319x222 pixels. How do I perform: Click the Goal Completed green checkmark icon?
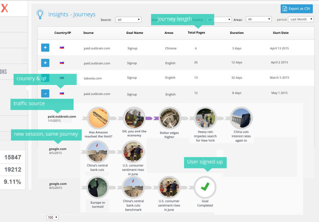(x=205, y=187)
